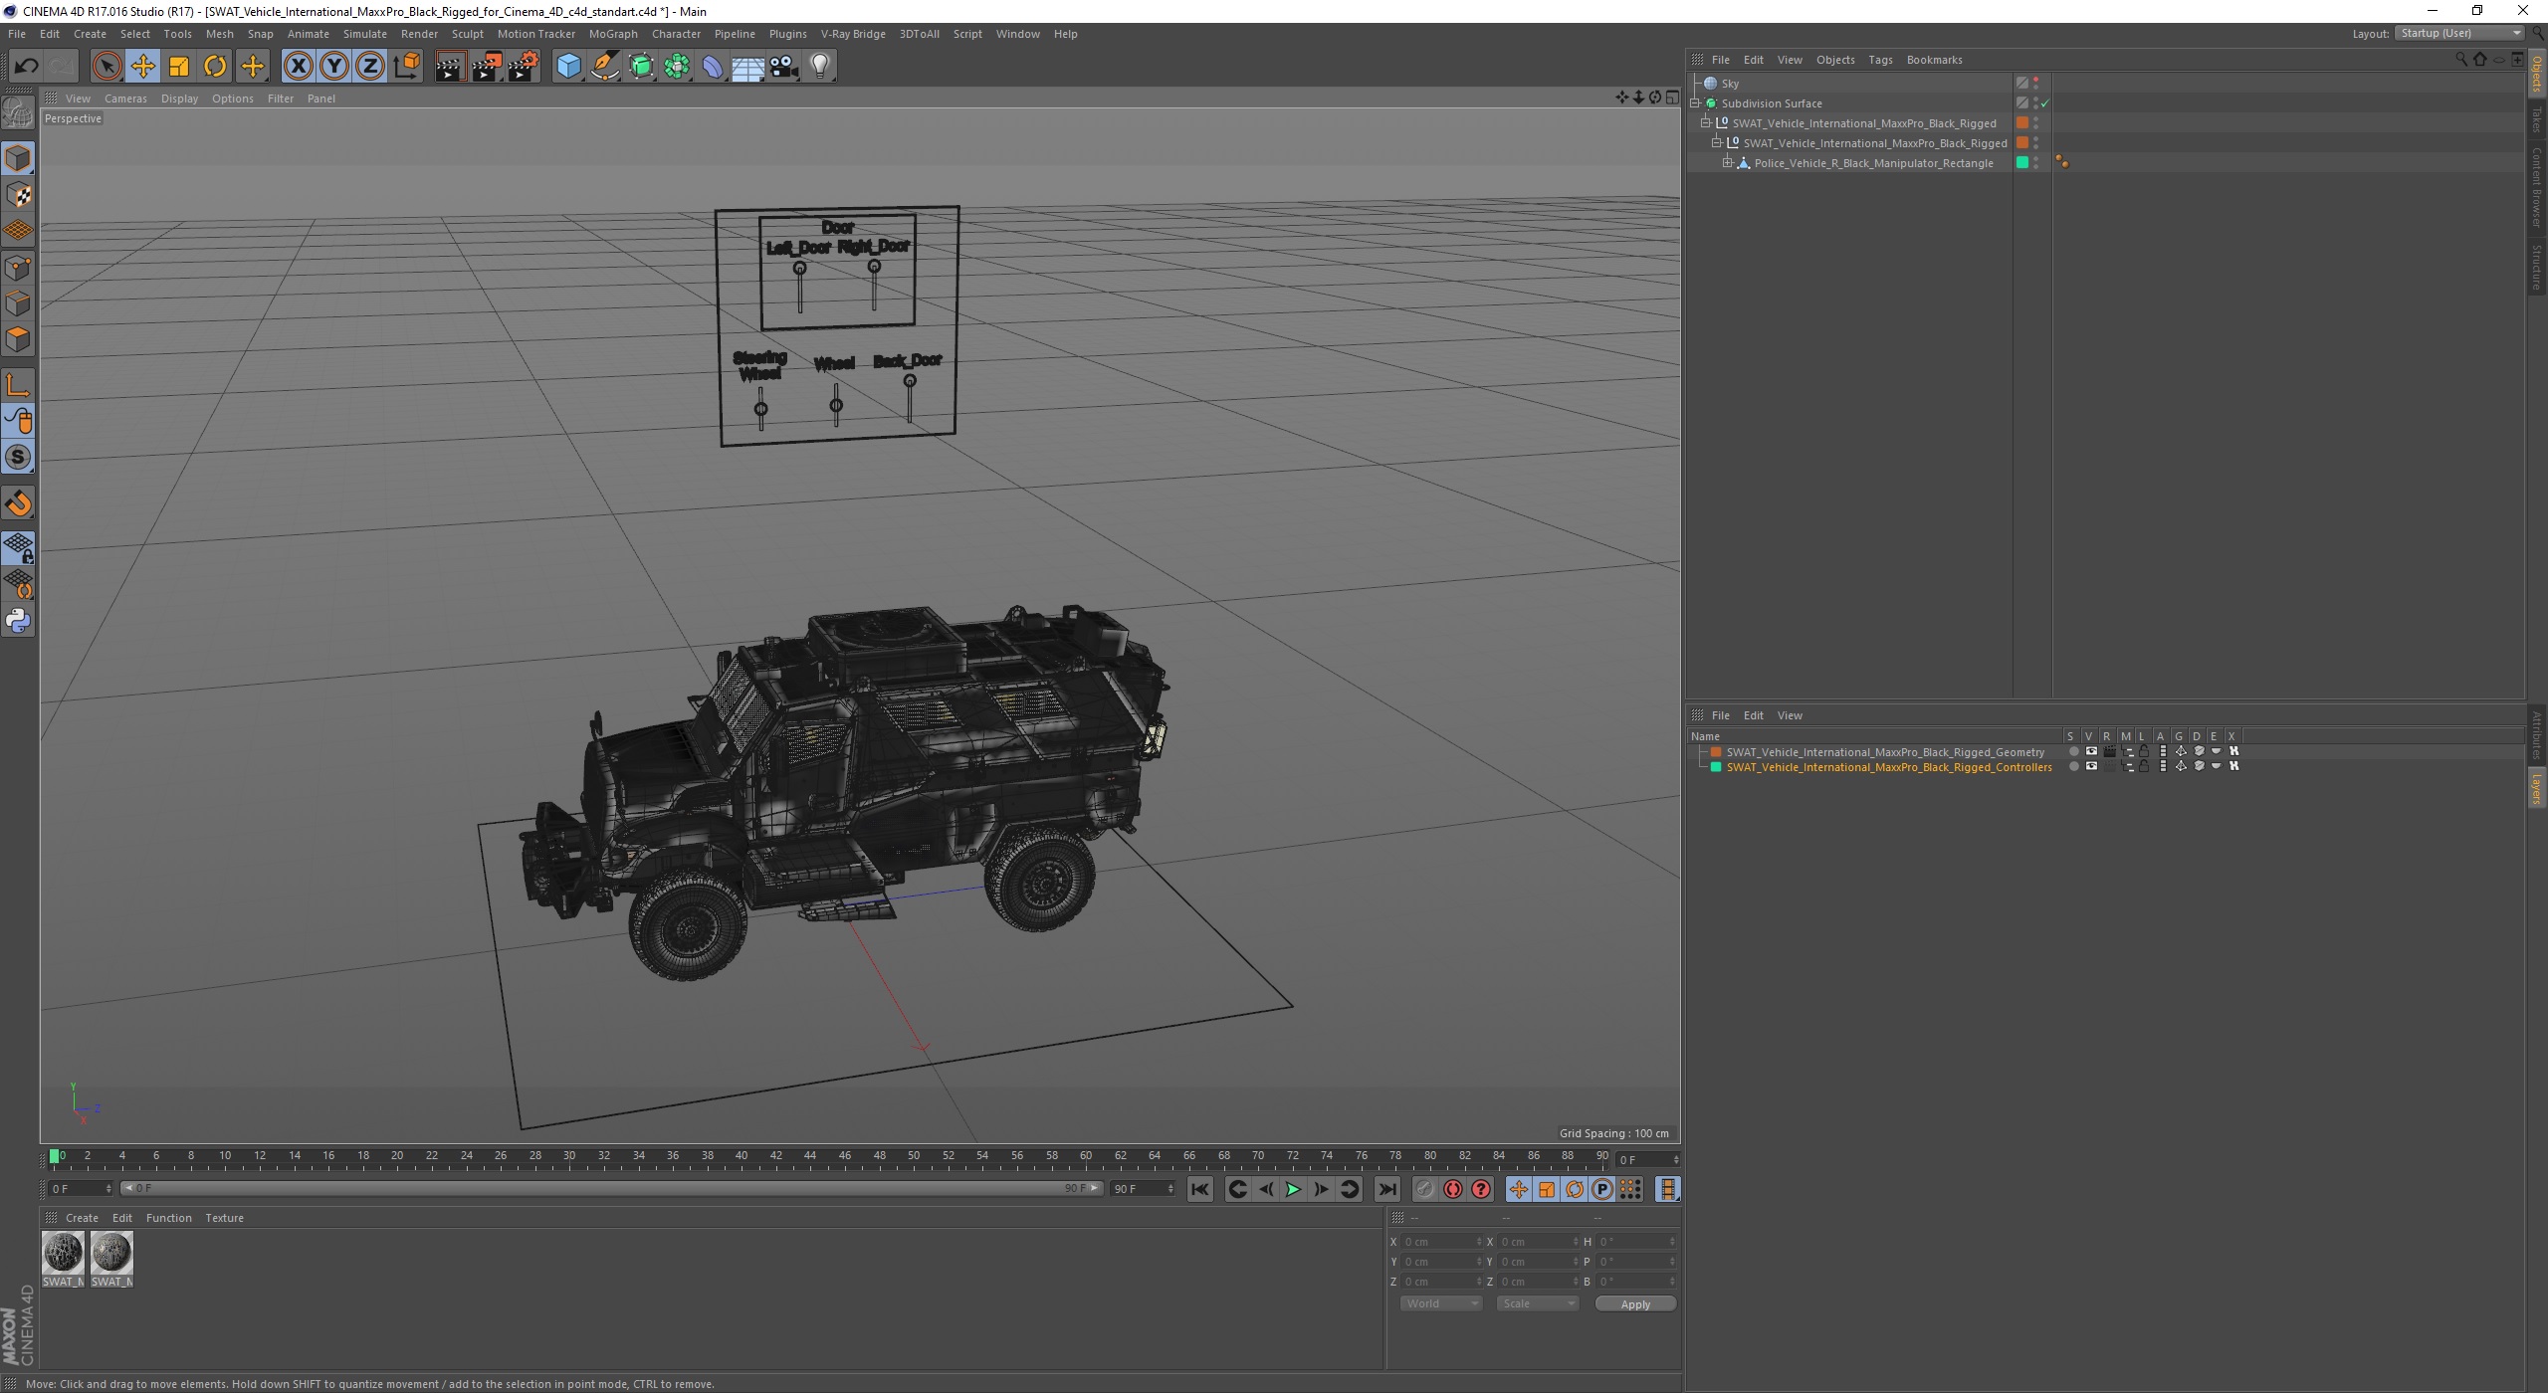Enable Points mode
Screen dimensions: 2548x1393
[x=18, y=268]
